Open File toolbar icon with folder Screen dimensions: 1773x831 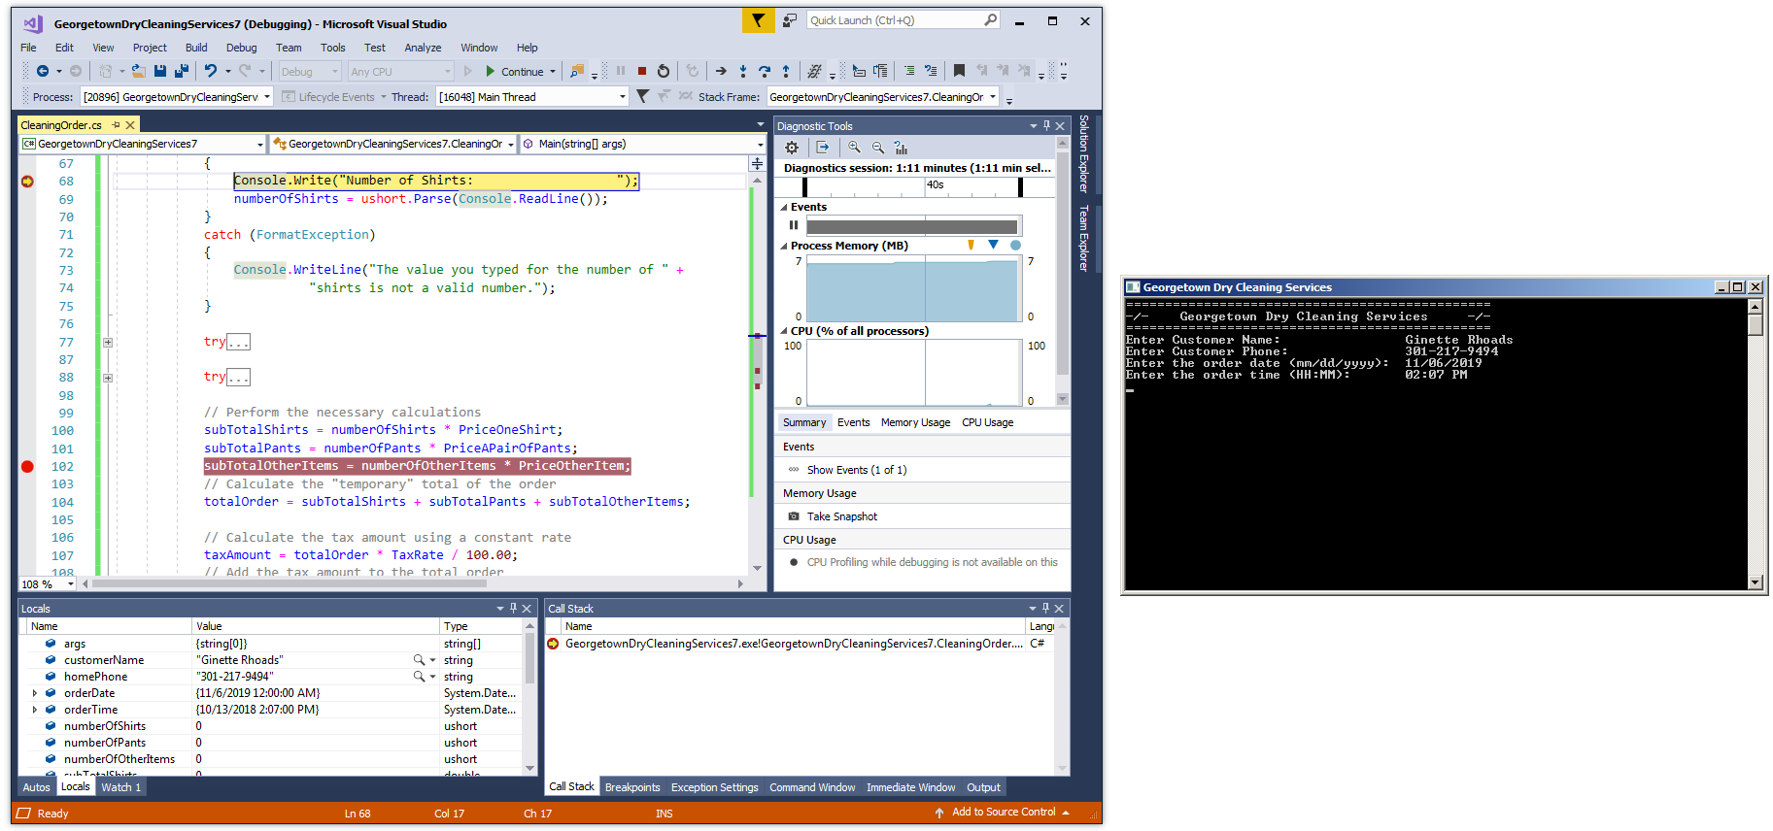tap(139, 71)
